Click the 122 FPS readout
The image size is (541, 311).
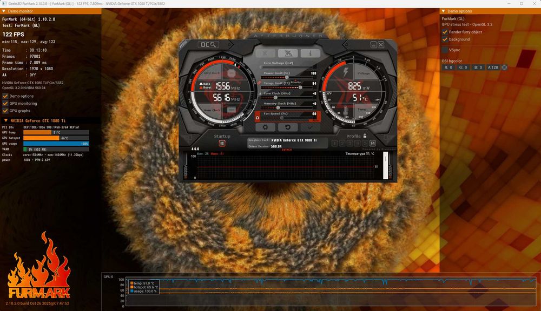tap(13, 35)
